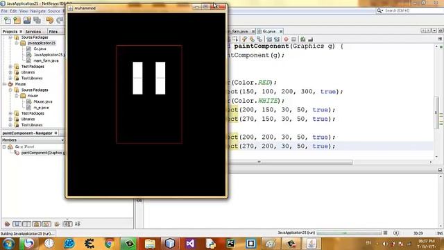Open Google Chrome from the taskbar

pyautogui.click(x=110, y=244)
